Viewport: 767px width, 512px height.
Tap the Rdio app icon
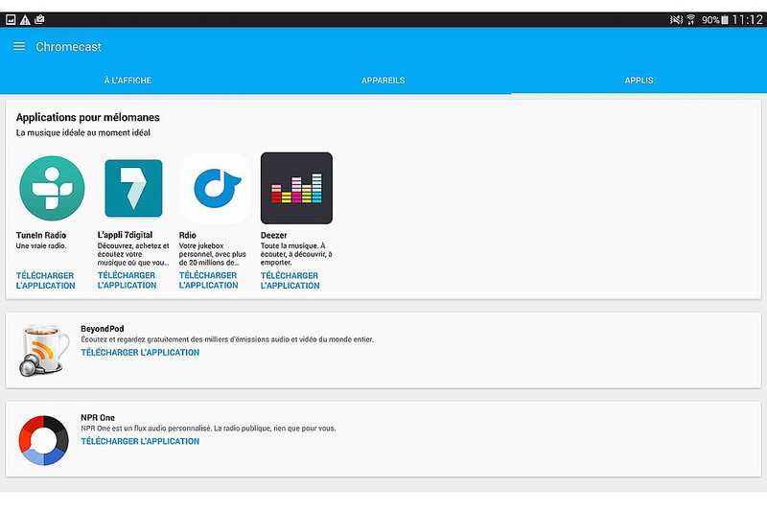(x=215, y=188)
